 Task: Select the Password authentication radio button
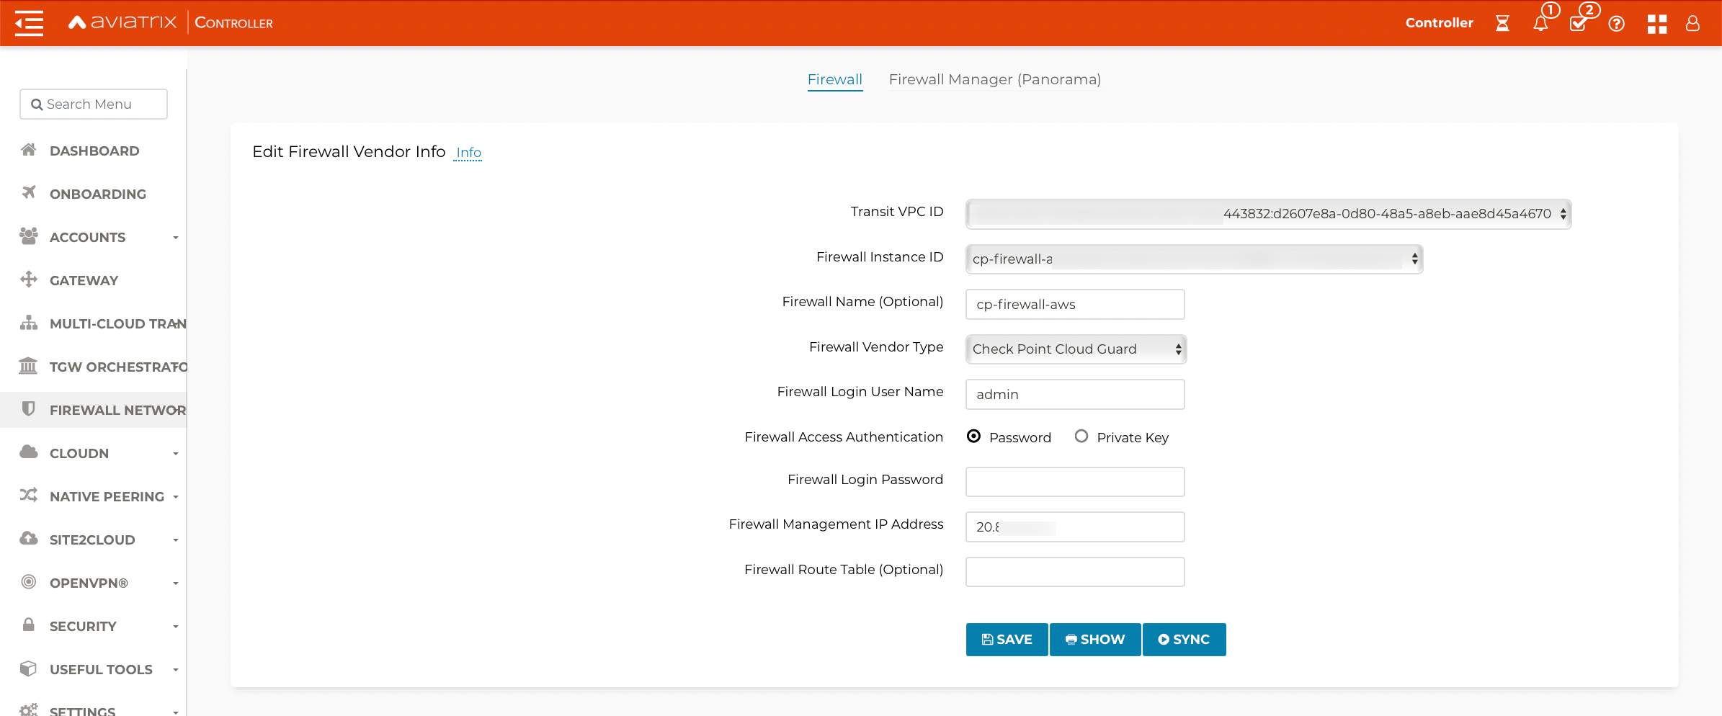pyautogui.click(x=975, y=436)
